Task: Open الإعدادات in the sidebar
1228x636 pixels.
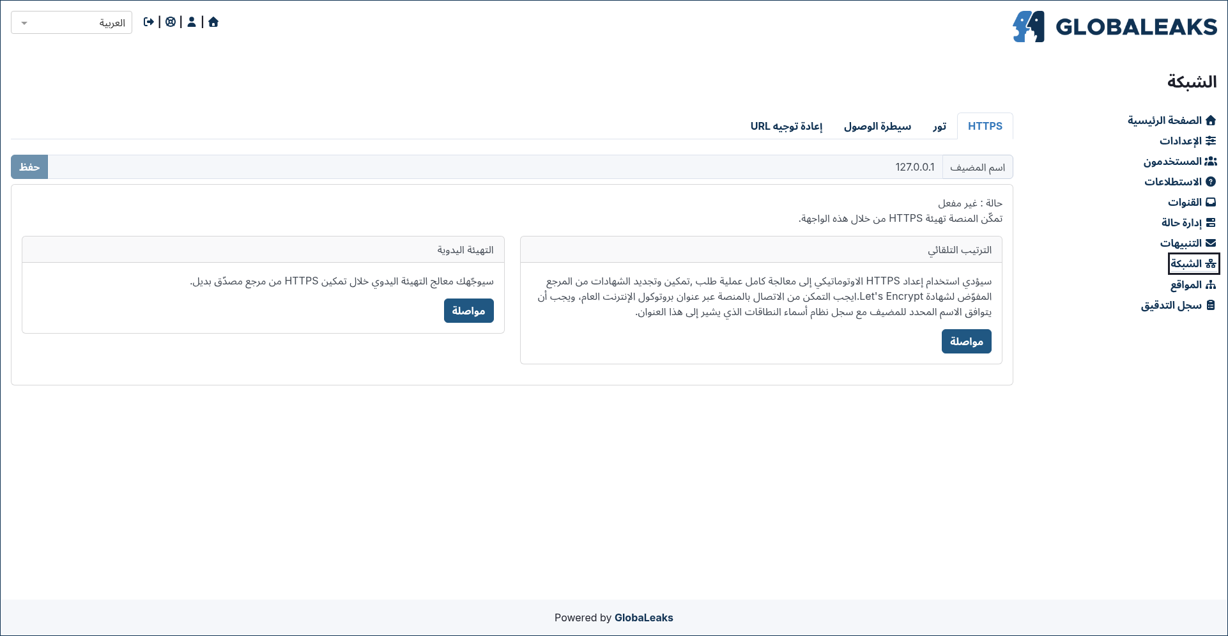Action: tap(1188, 141)
